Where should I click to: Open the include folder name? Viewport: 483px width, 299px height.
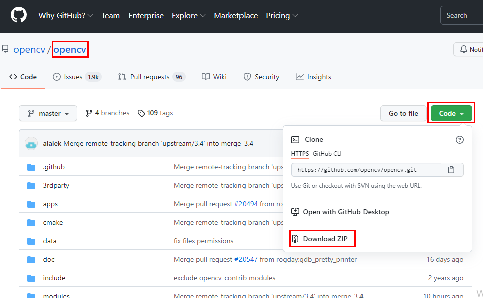(54, 278)
